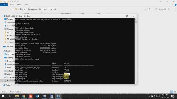Open Explorer Help icon

pos(176,5)
